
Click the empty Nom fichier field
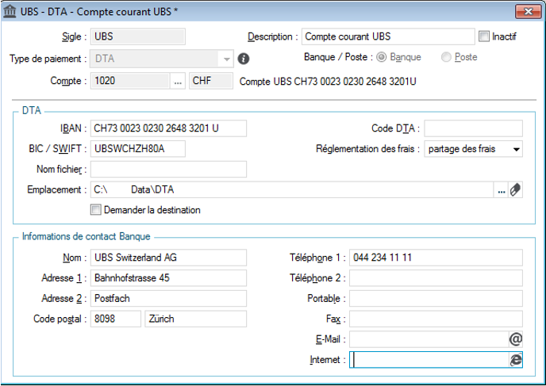[168, 170]
